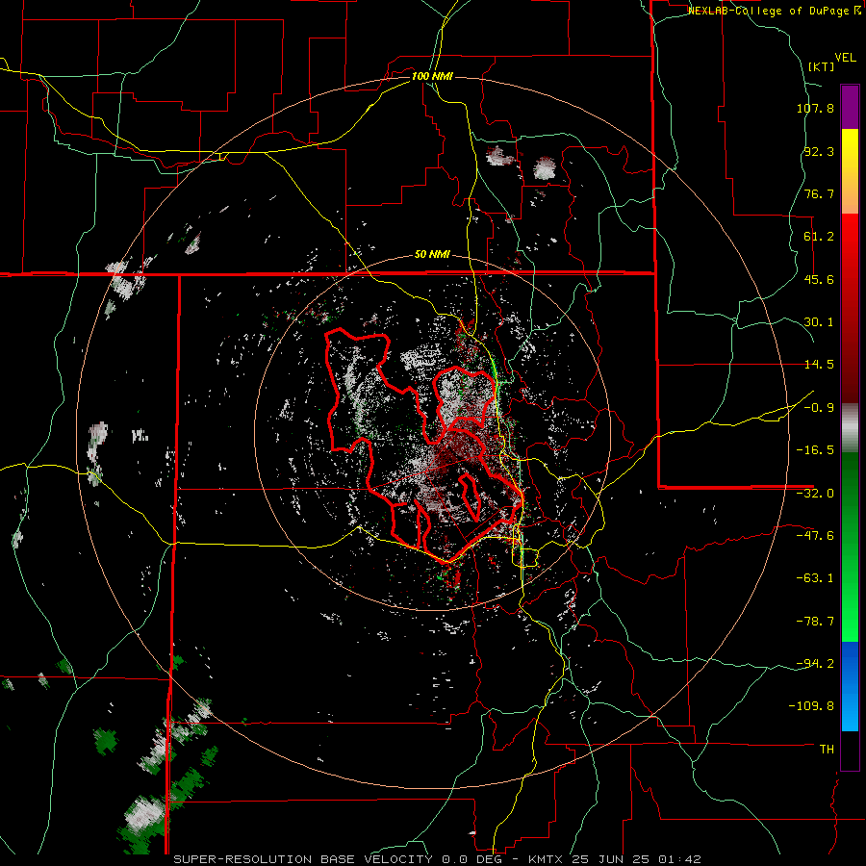Click the KMTX station identifier in caption
The height and width of the screenshot is (866, 866).
(x=547, y=859)
